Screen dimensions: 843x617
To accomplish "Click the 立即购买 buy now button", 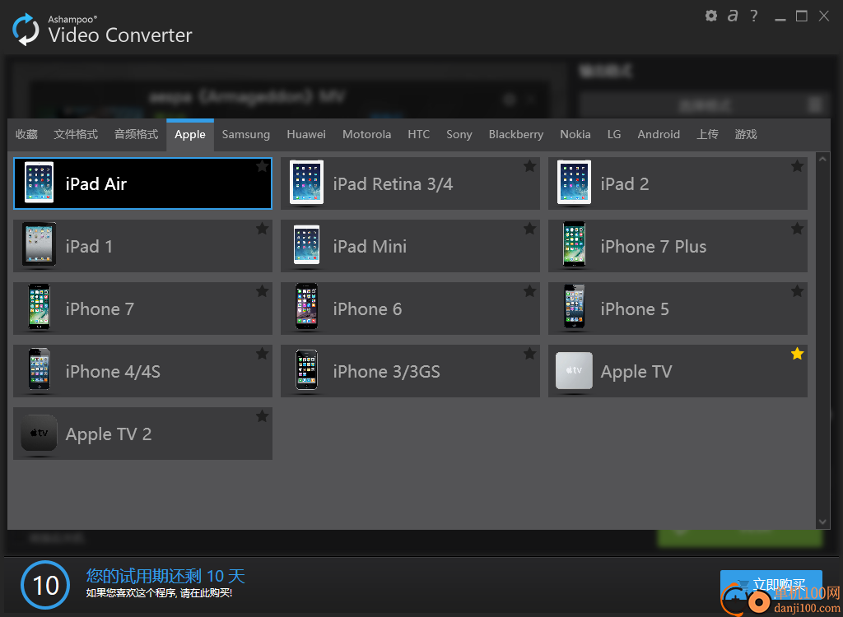I will (x=771, y=585).
